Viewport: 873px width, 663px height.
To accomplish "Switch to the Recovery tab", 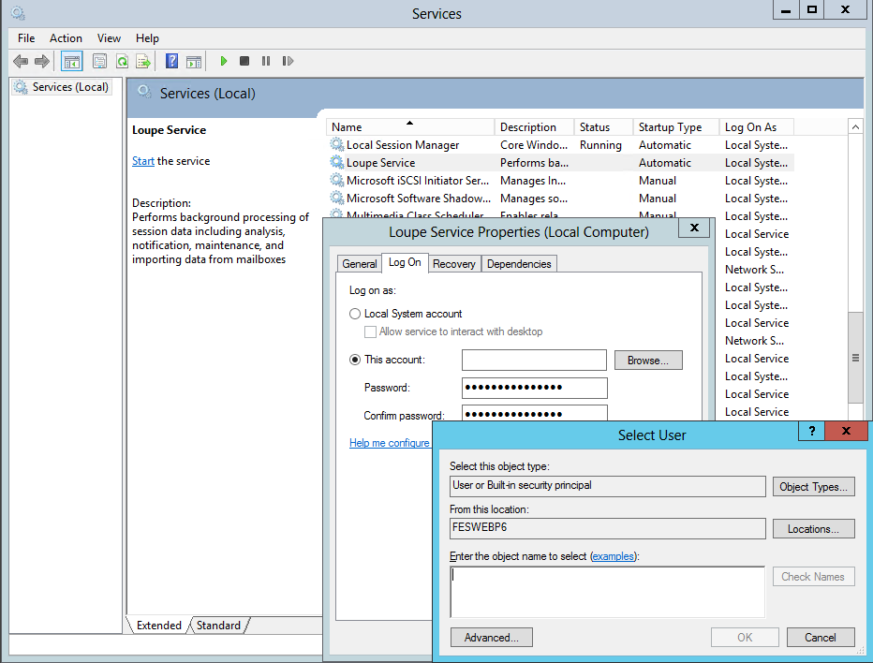I will click(x=454, y=264).
